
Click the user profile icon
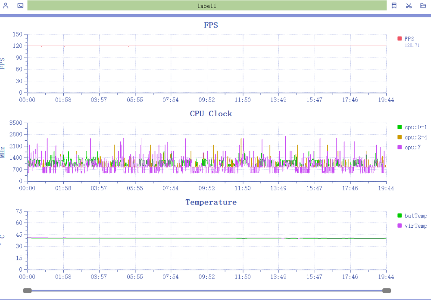(6, 6)
